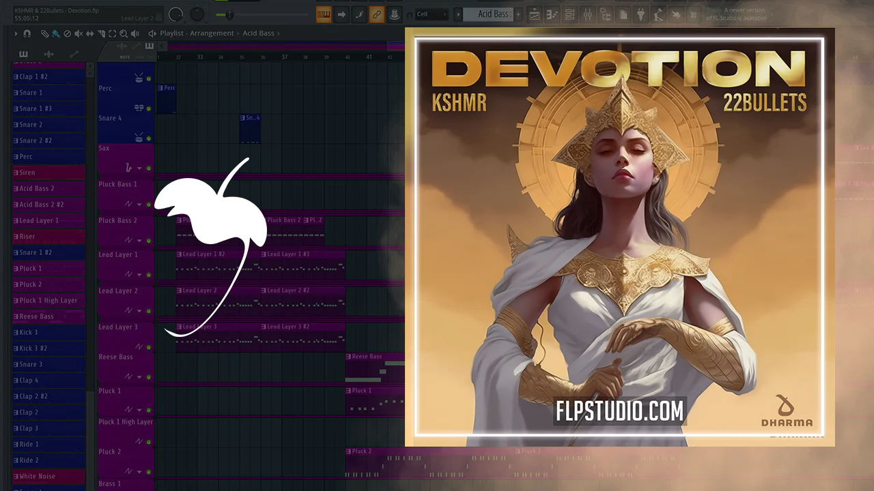This screenshot has width=874, height=491.
Task: Open the Channel rack view
Action: pos(569,14)
